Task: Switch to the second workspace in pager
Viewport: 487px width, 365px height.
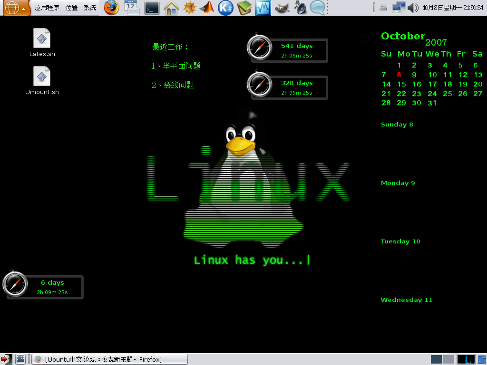Action: click(448, 359)
